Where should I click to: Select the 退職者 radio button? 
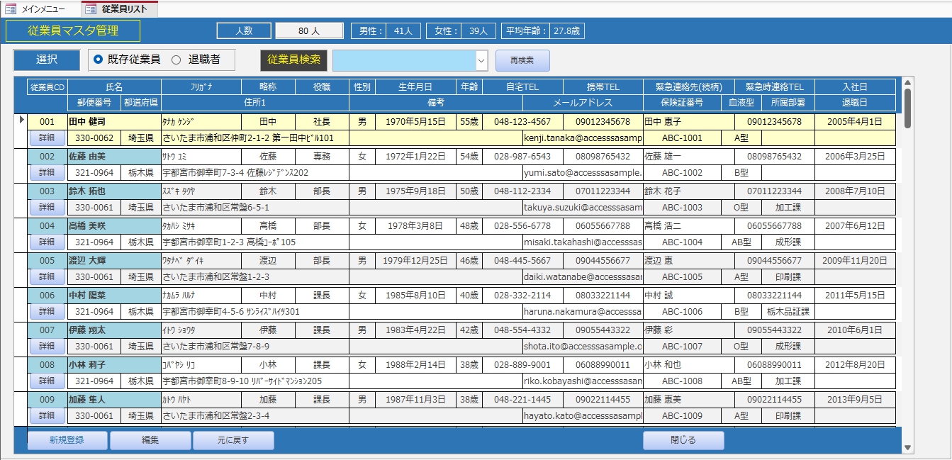pos(176,60)
